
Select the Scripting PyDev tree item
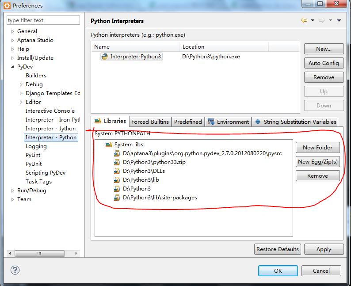click(46, 173)
